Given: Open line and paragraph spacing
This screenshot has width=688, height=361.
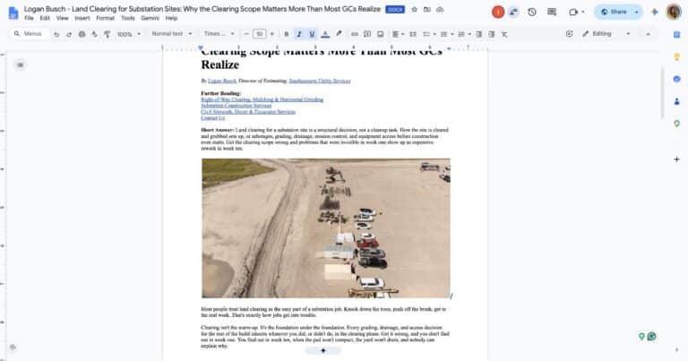Looking at the screenshot, I should (x=413, y=34).
